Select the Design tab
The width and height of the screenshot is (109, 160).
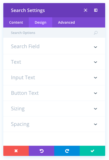coord(40,22)
